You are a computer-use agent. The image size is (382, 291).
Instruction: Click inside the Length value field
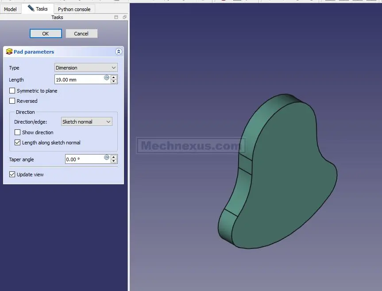click(79, 80)
